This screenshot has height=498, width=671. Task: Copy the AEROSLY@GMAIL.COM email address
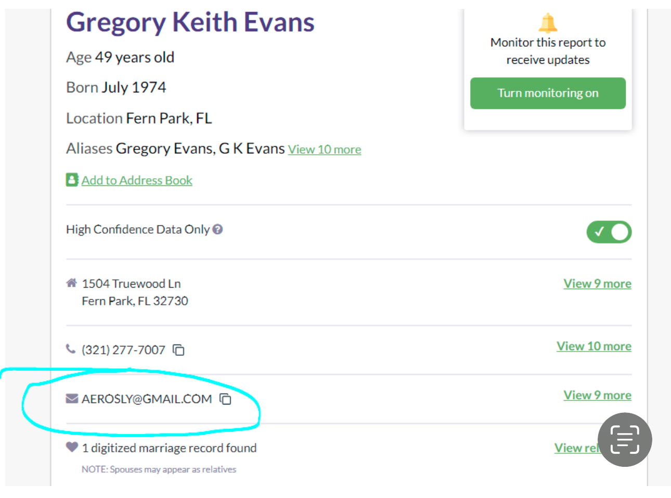225,399
